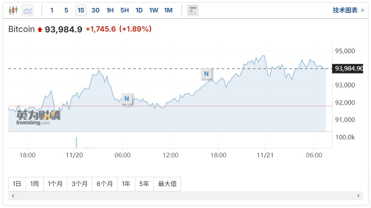The width and height of the screenshot is (371, 208).
Task: Select the 最大值 range button
Action: pos(167,184)
